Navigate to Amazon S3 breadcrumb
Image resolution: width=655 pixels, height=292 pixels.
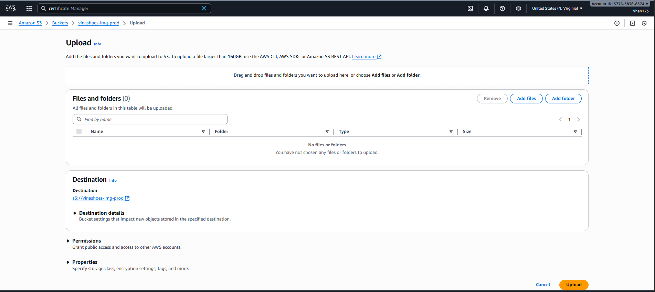(x=30, y=23)
